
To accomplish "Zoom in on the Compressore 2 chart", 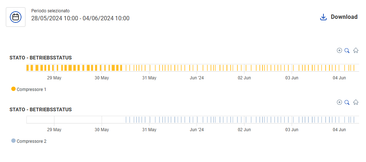I will pyautogui.click(x=339, y=103).
